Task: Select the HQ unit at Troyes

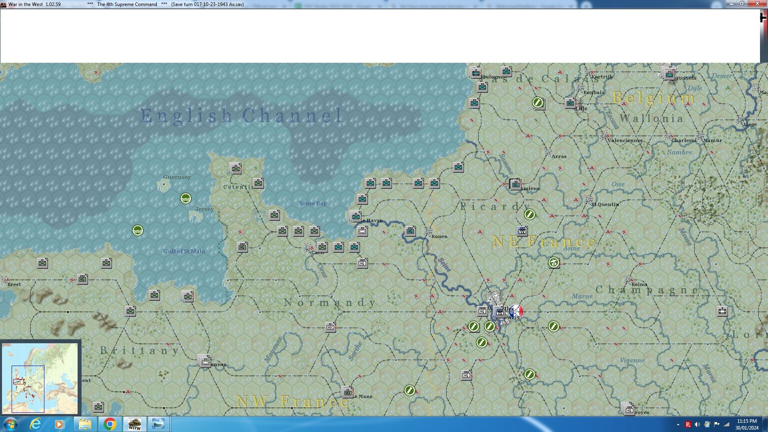Action: [x=629, y=409]
